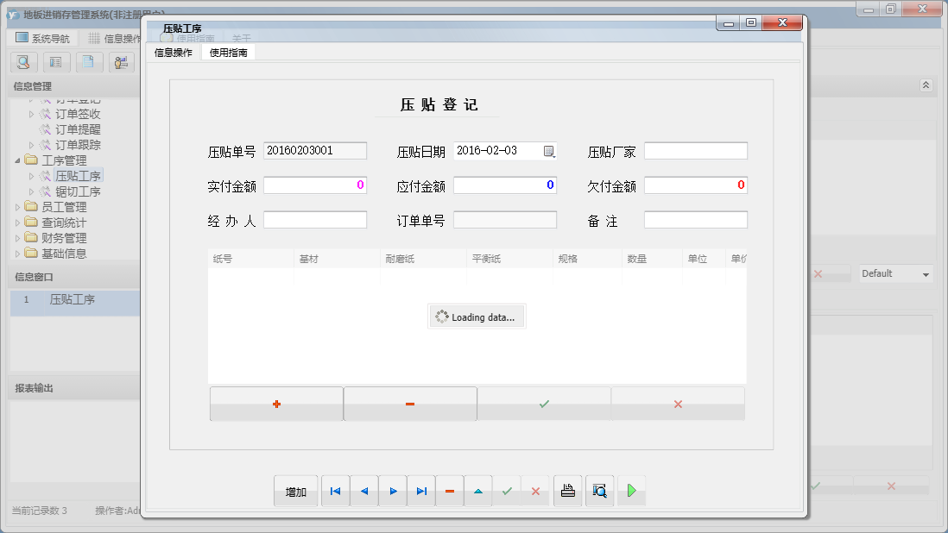Add a detail row using the plus button
Image resolution: width=948 pixels, height=533 pixels.
[x=276, y=404]
